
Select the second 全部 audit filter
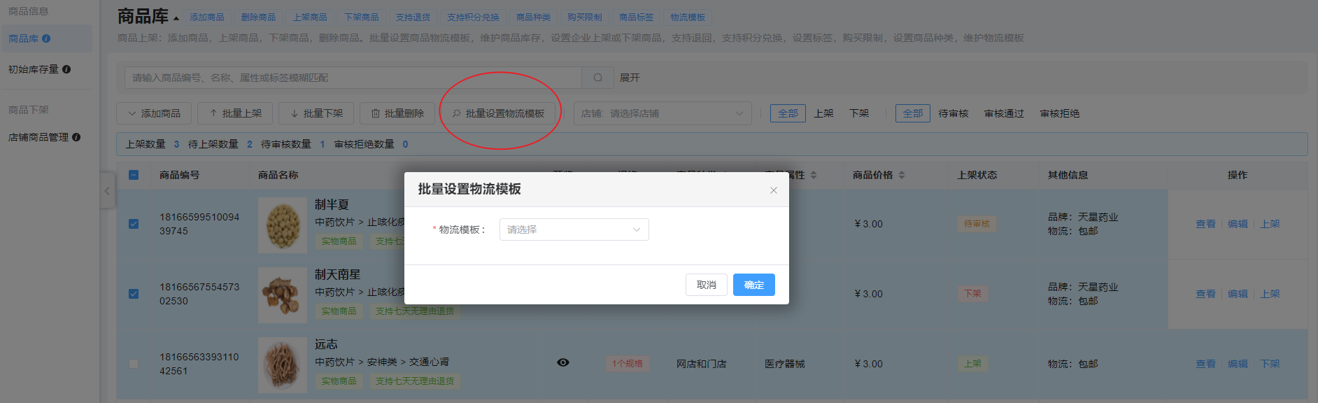913,113
